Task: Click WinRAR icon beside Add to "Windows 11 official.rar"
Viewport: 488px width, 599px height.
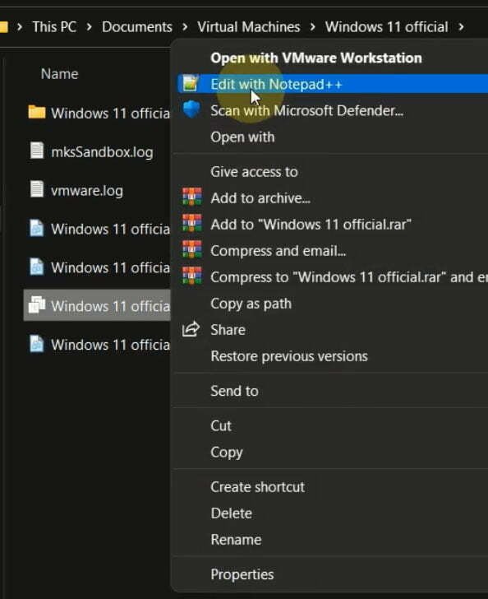Action: (191, 224)
